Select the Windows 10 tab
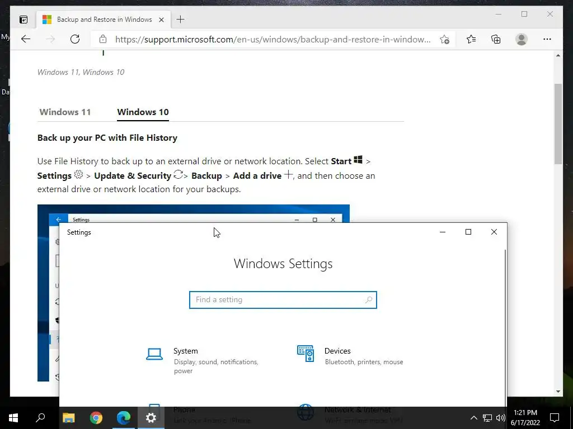The width and height of the screenshot is (573, 429). pyautogui.click(x=143, y=112)
